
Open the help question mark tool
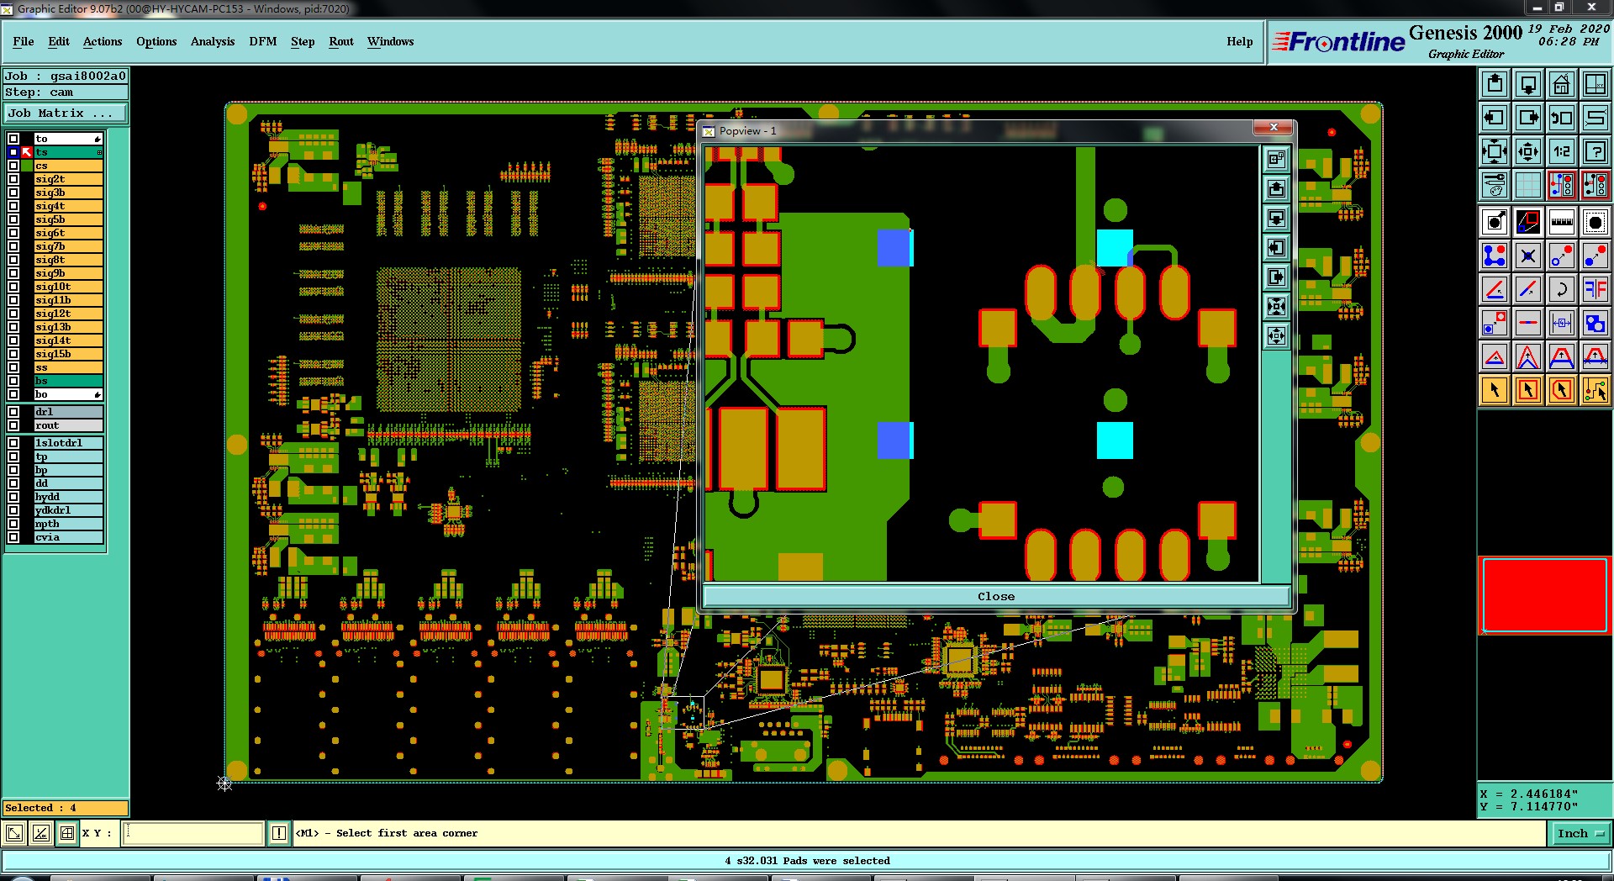click(1595, 151)
